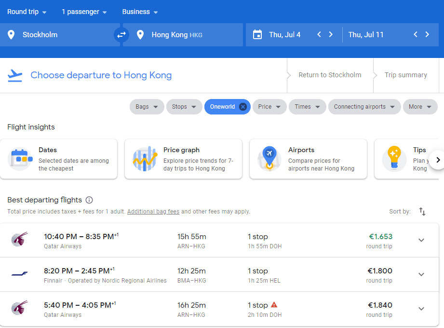This screenshot has height=328, width=444.
Task: Swap origin and destination airports
Action: pyautogui.click(x=121, y=35)
